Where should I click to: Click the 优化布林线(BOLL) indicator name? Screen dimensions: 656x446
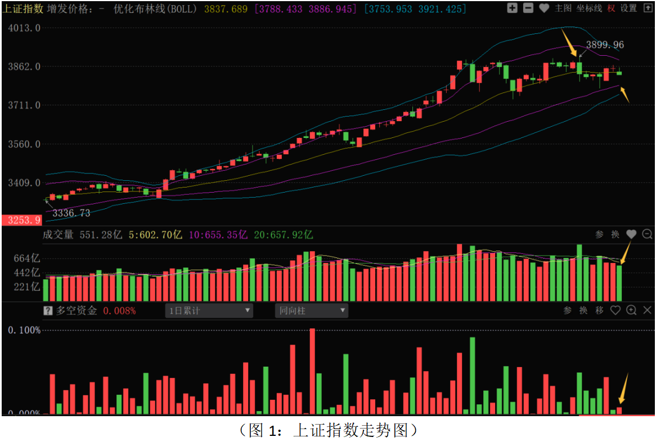click(x=155, y=9)
